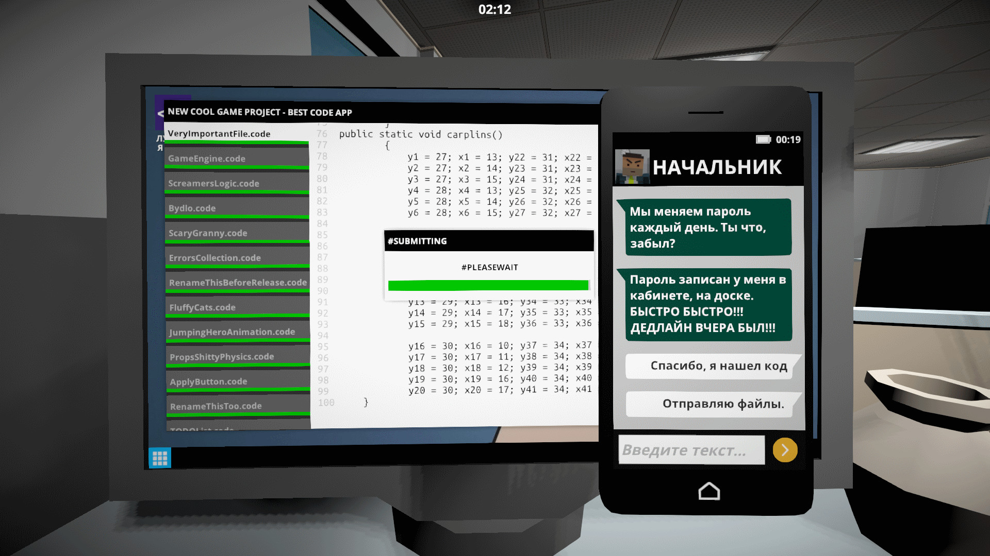Click the green submitting progress bar
Viewport: 990px width, 556px height.
[x=488, y=286]
